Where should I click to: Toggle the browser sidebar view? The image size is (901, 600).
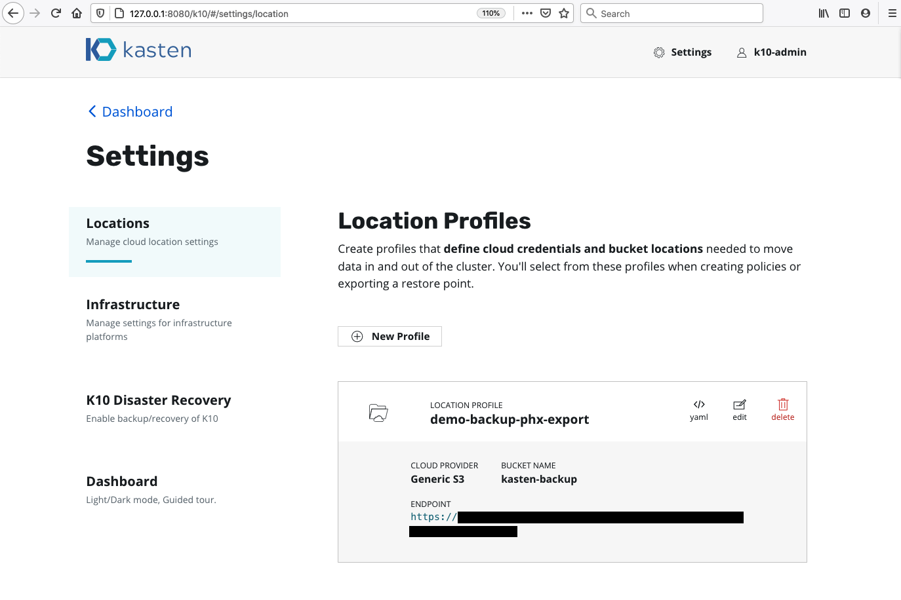coord(844,13)
